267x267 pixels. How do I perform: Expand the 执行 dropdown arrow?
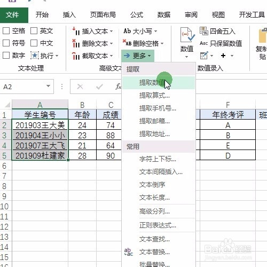[57, 56]
